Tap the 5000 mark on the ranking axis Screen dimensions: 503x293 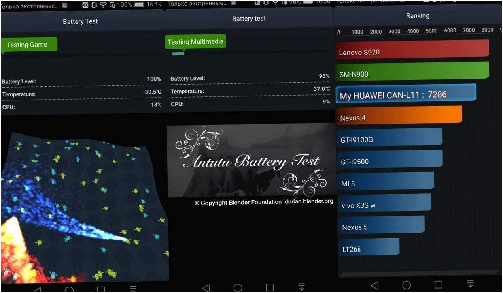[431, 31]
